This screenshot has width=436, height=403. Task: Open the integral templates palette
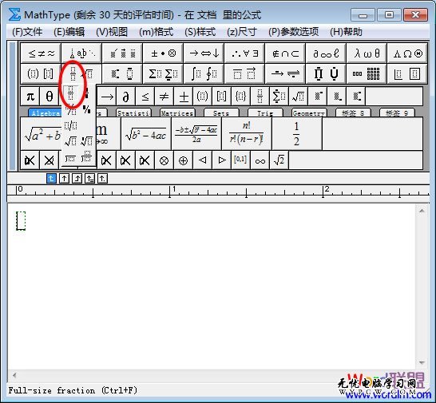(x=204, y=73)
